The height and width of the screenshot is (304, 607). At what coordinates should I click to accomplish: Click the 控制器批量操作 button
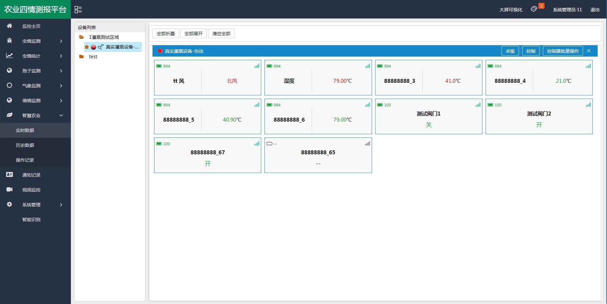563,51
